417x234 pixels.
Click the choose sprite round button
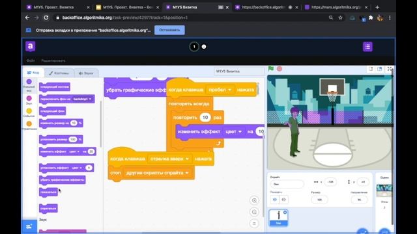(363, 231)
